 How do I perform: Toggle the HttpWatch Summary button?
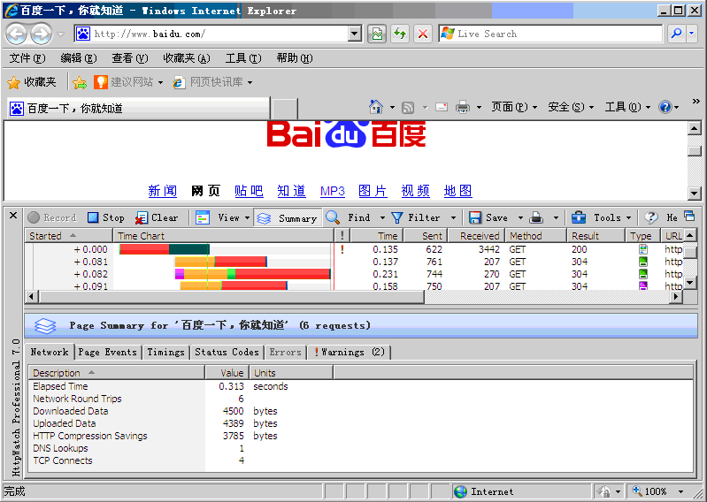[288, 218]
